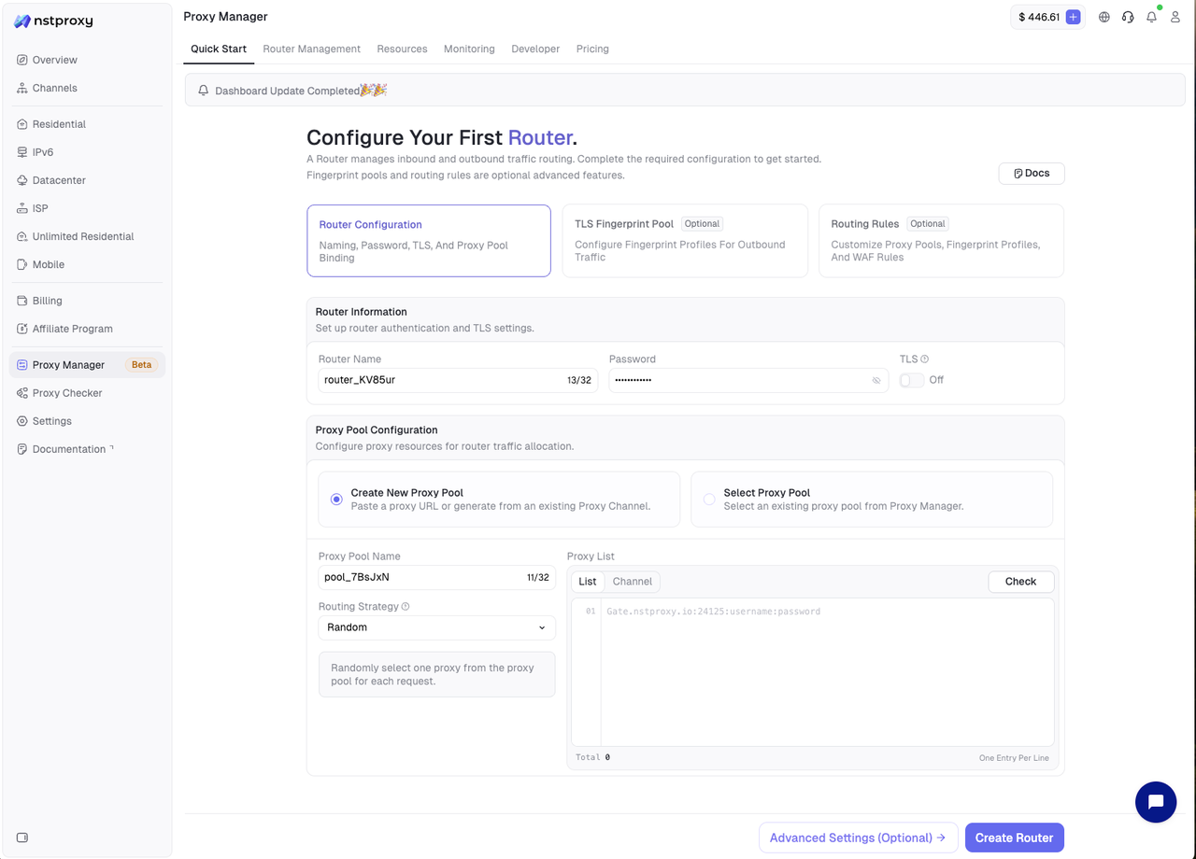This screenshot has width=1196, height=859.
Task: Open the Channels menu item
Action: [x=87, y=88]
